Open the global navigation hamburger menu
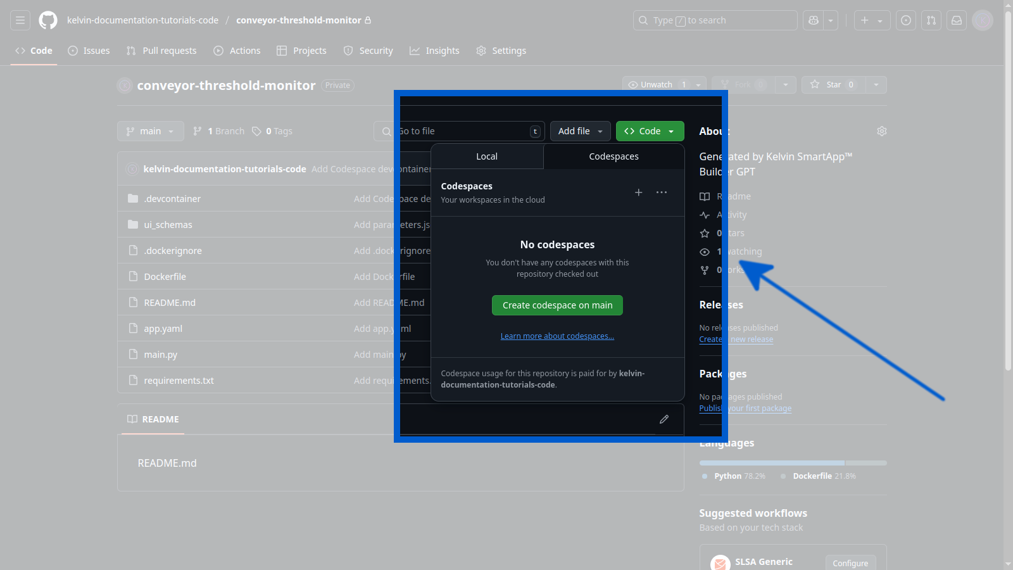This screenshot has width=1013, height=570. click(20, 20)
